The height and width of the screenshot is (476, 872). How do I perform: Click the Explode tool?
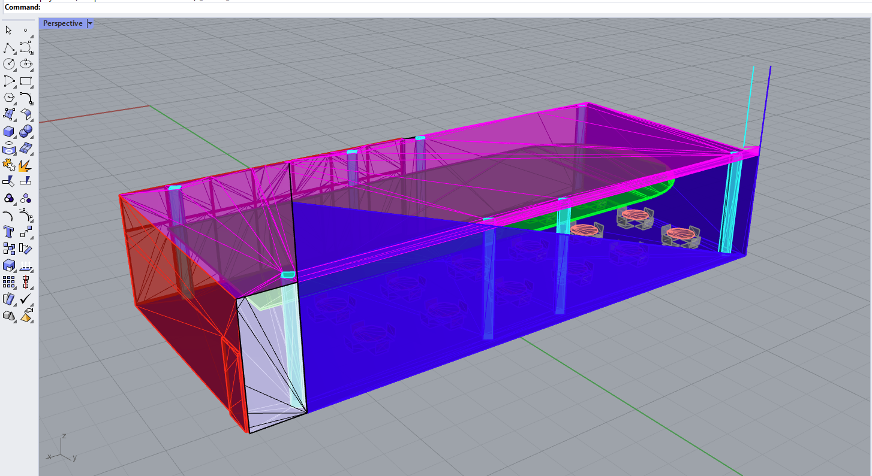point(26,164)
